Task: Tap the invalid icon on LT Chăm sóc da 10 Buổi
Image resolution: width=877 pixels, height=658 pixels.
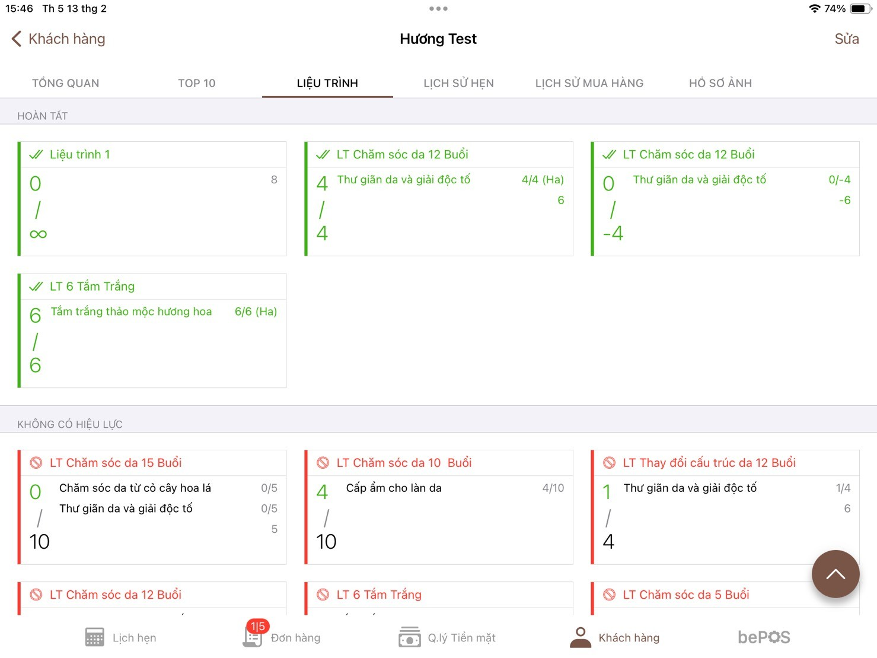Action: pyautogui.click(x=323, y=463)
